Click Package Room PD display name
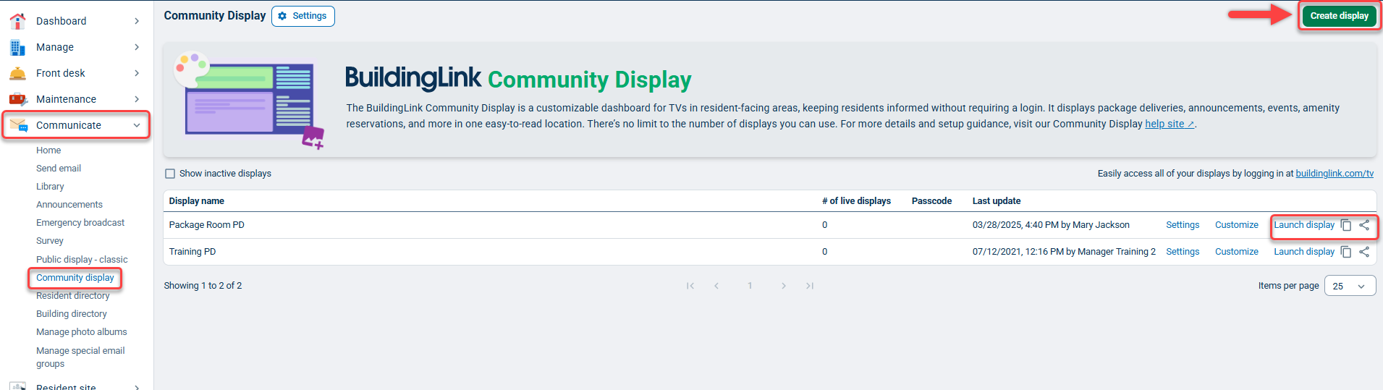 (x=207, y=225)
